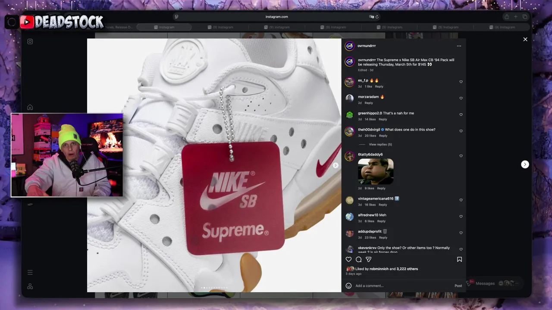Image resolution: width=552 pixels, height=310 pixels.
Task: Expand View replies (5)
Action: click(x=380, y=144)
